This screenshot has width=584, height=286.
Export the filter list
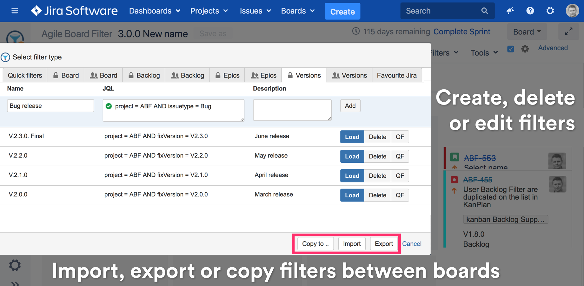click(384, 243)
